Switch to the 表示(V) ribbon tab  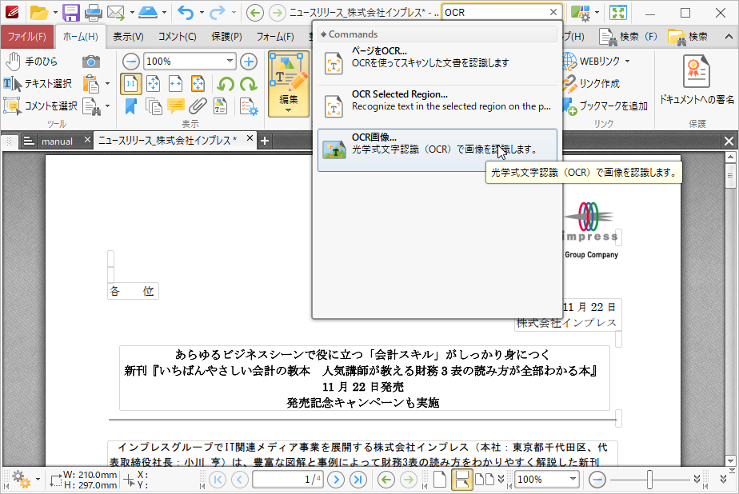pos(128,37)
